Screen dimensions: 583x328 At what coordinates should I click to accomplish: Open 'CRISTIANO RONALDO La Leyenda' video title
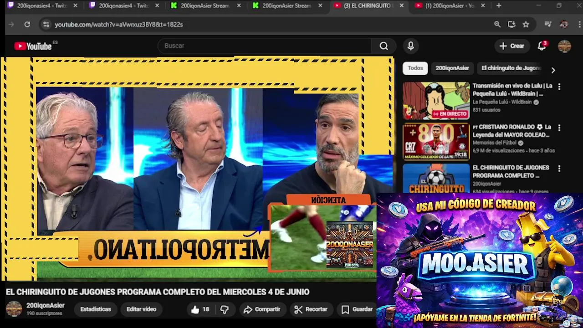[x=511, y=131]
